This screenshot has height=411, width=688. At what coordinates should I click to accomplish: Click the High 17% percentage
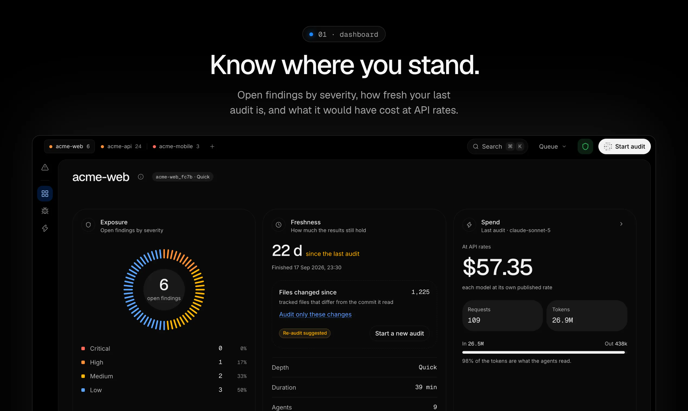pos(242,362)
